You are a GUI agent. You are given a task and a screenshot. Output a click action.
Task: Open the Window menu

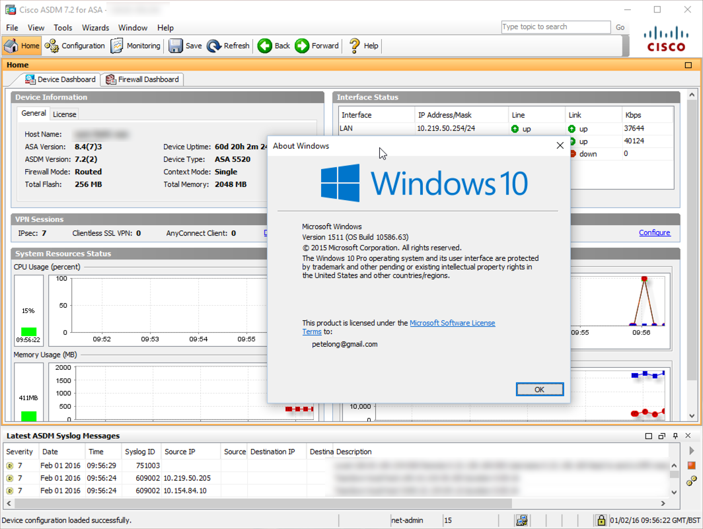point(133,28)
